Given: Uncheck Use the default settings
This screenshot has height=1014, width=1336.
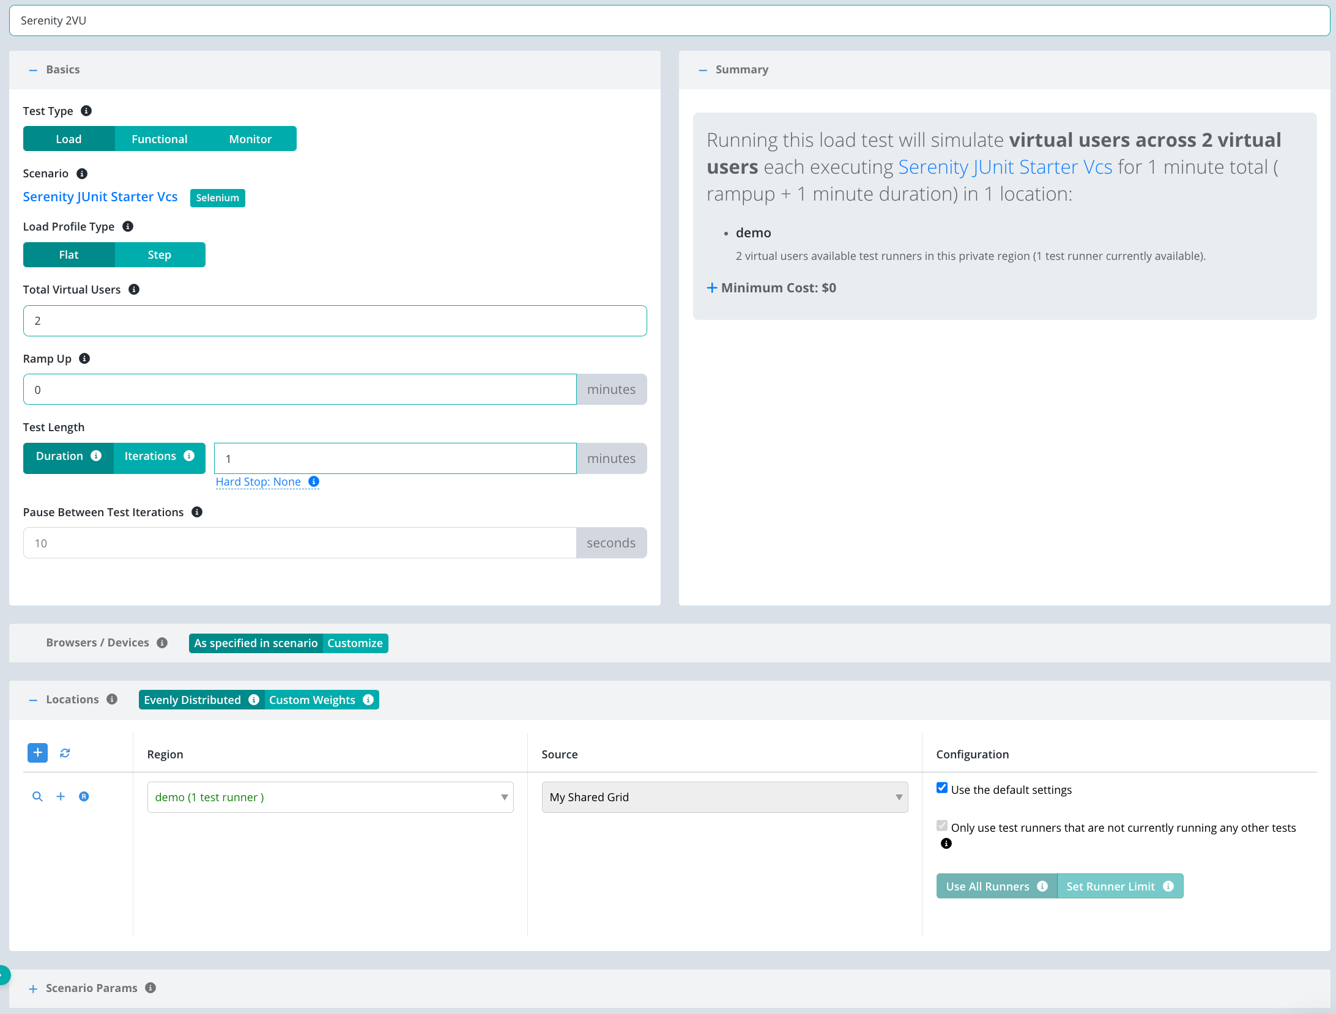Looking at the screenshot, I should pyautogui.click(x=942, y=788).
